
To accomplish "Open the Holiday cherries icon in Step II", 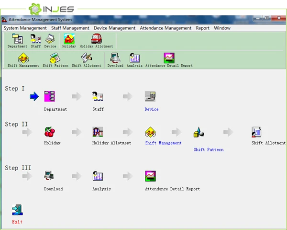I will pyautogui.click(x=50, y=132).
